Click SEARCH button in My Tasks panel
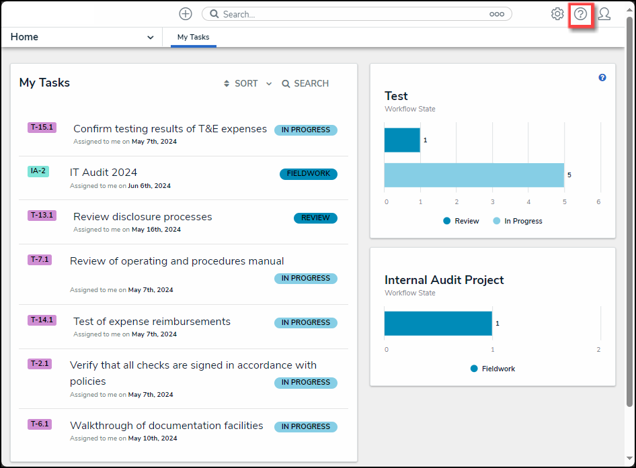The image size is (636, 468). [x=305, y=84]
